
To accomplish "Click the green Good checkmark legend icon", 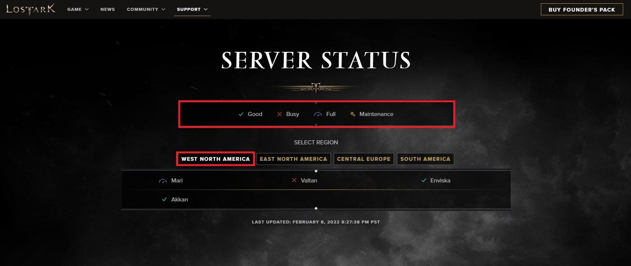I will tap(241, 114).
